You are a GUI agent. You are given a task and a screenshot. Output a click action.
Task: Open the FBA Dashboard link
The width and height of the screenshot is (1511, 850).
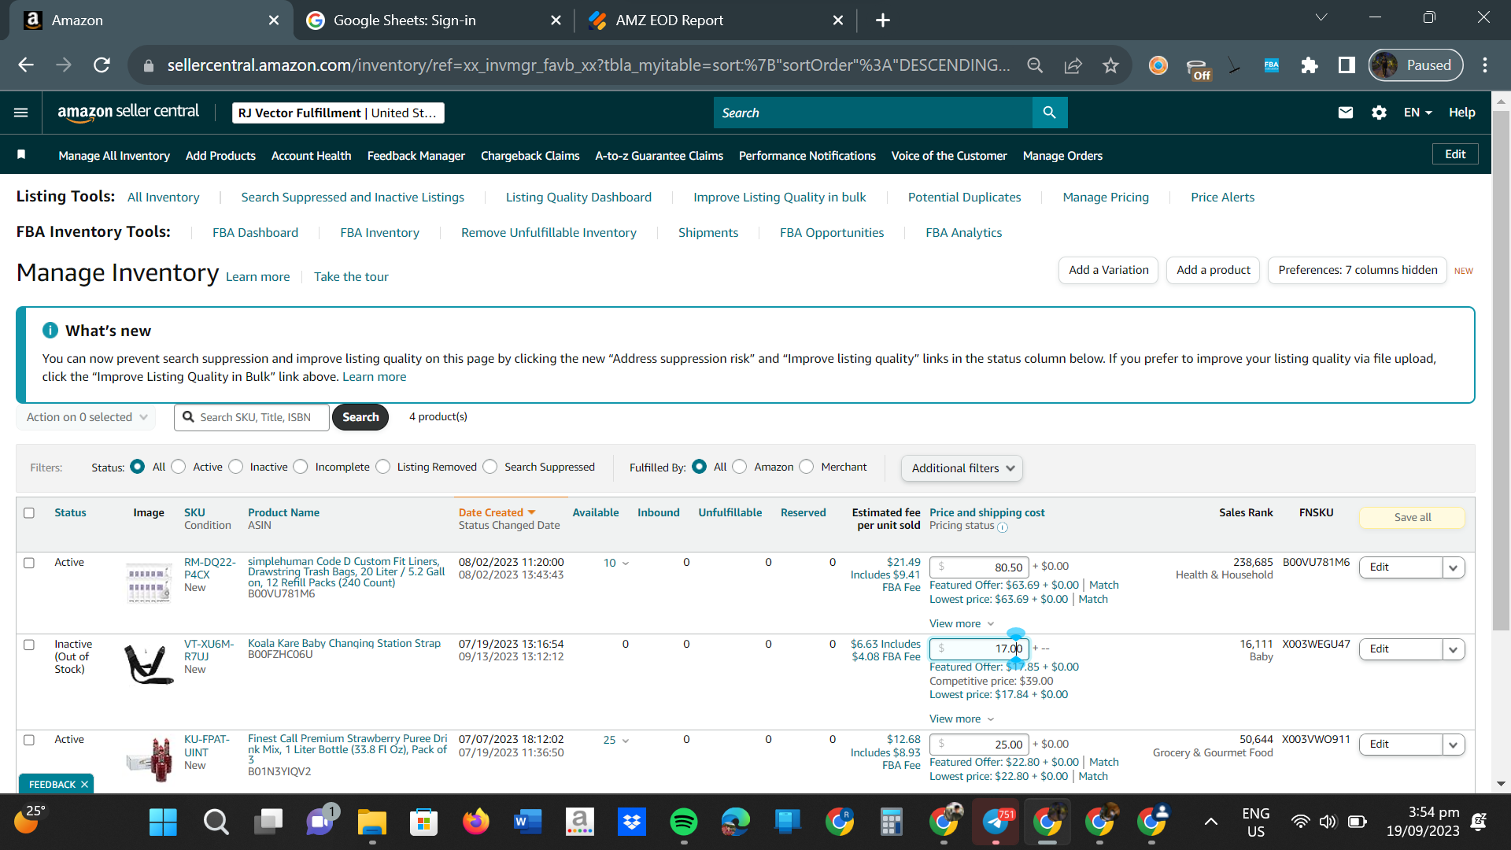click(255, 233)
